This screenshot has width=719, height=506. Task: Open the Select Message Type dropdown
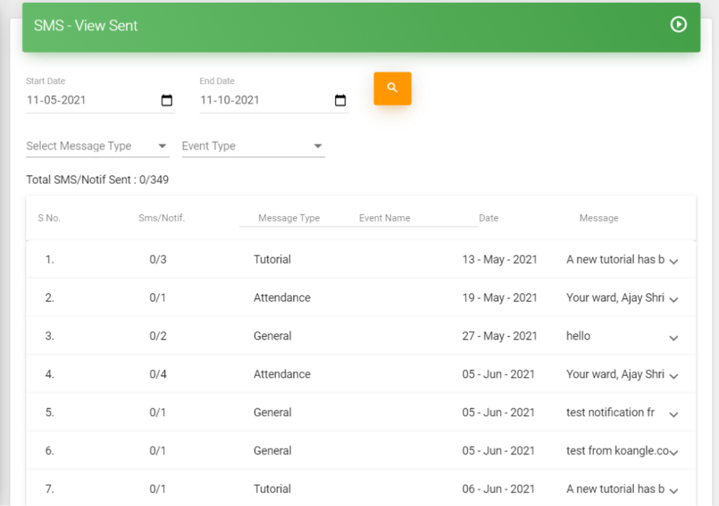98,146
